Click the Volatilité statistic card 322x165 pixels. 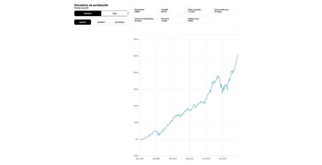(x=172, y=10)
